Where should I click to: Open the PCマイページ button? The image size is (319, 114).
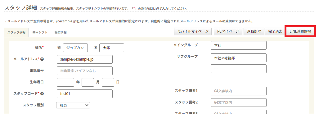pyautogui.click(x=228, y=31)
